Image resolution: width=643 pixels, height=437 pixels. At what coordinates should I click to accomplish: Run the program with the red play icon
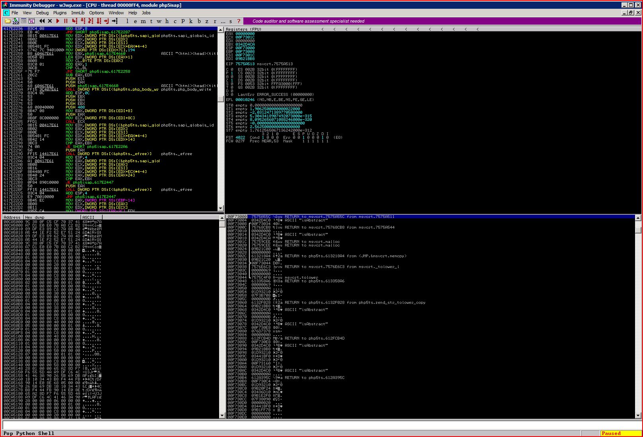click(x=58, y=21)
